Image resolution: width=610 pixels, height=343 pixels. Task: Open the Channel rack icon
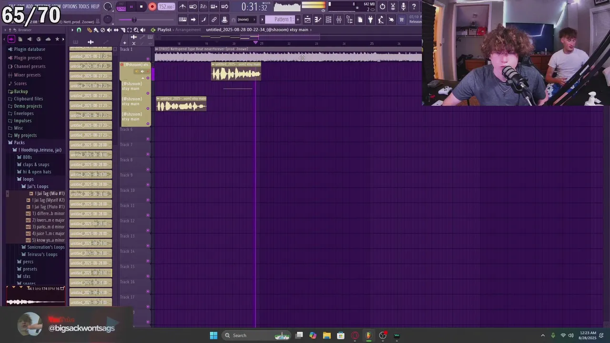pyautogui.click(x=328, y=20)
